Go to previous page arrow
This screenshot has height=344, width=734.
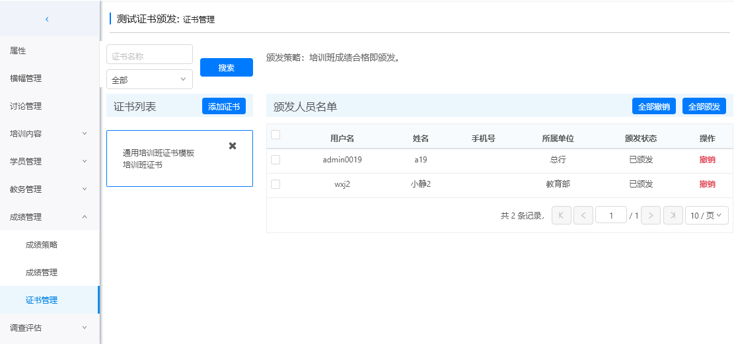point(583,215)
